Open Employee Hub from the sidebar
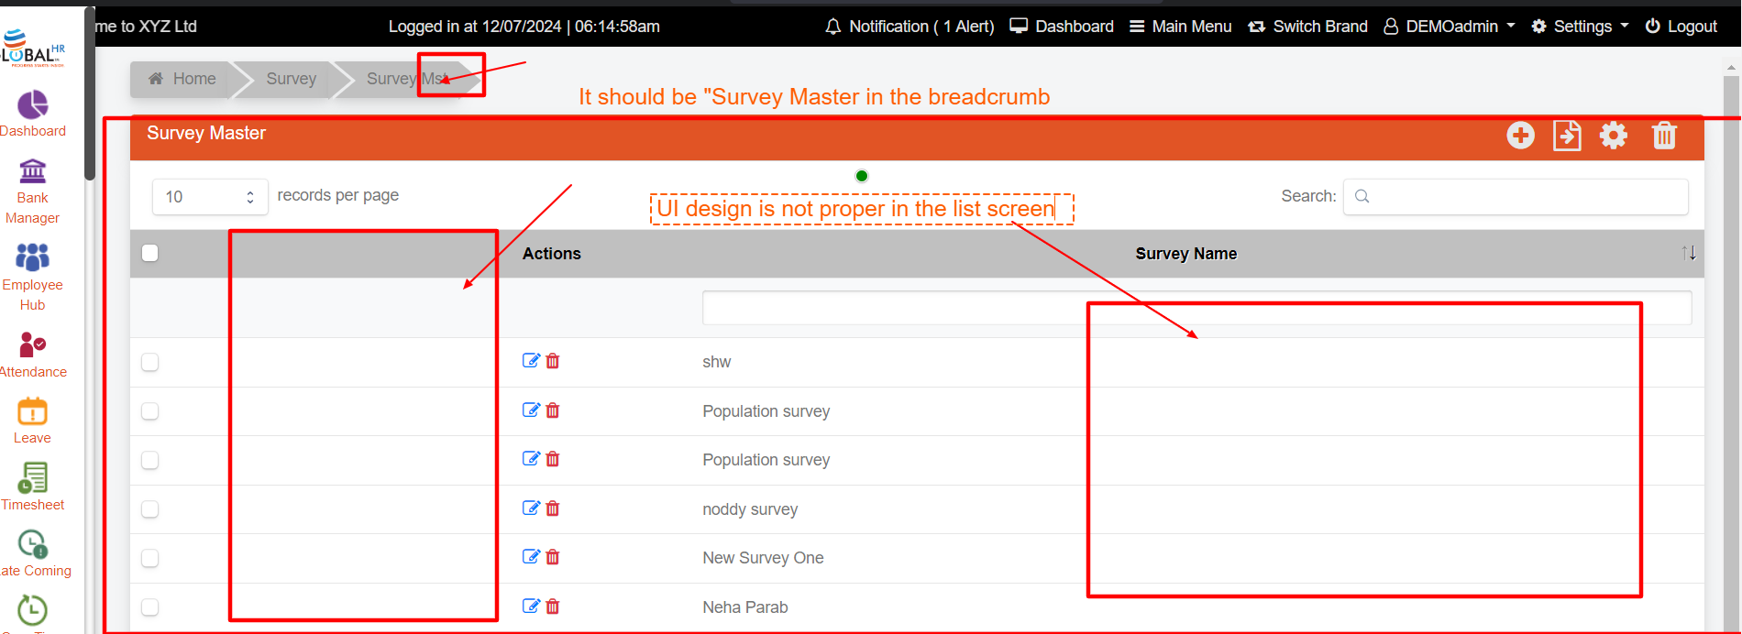 click(33, 276)
